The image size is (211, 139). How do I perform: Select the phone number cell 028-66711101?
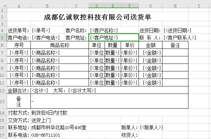click(x=45, y=135)
